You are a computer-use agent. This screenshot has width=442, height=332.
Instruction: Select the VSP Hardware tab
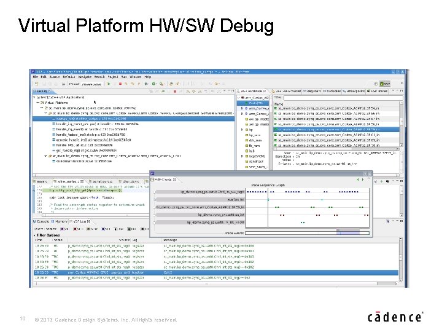click(x=252, y=91)
